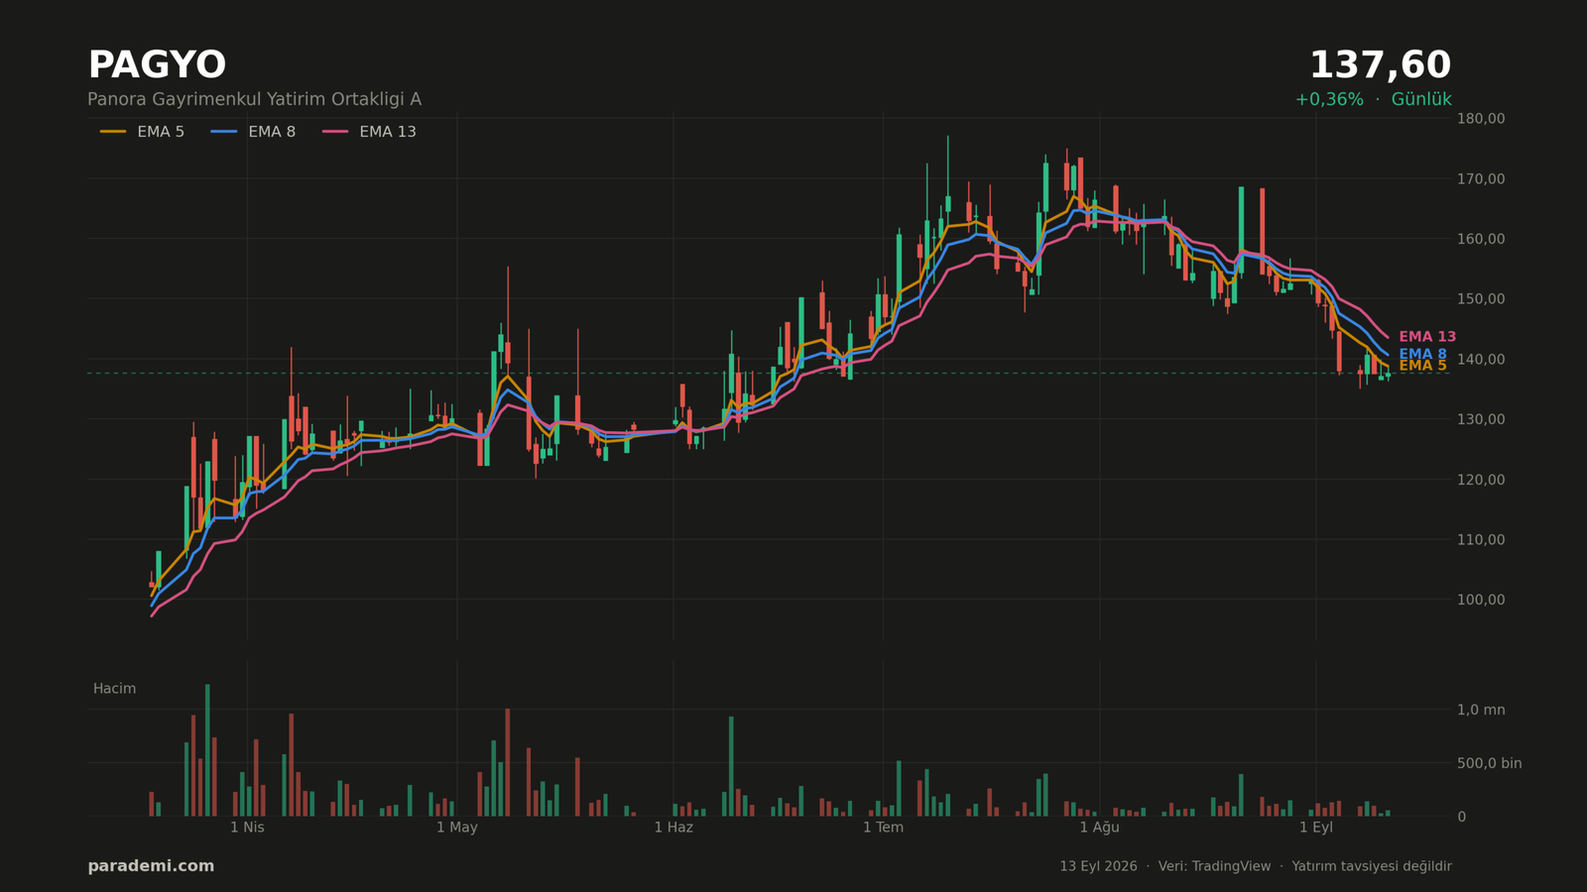Click the 1 Haz date axis label

(x=673, y=828)
